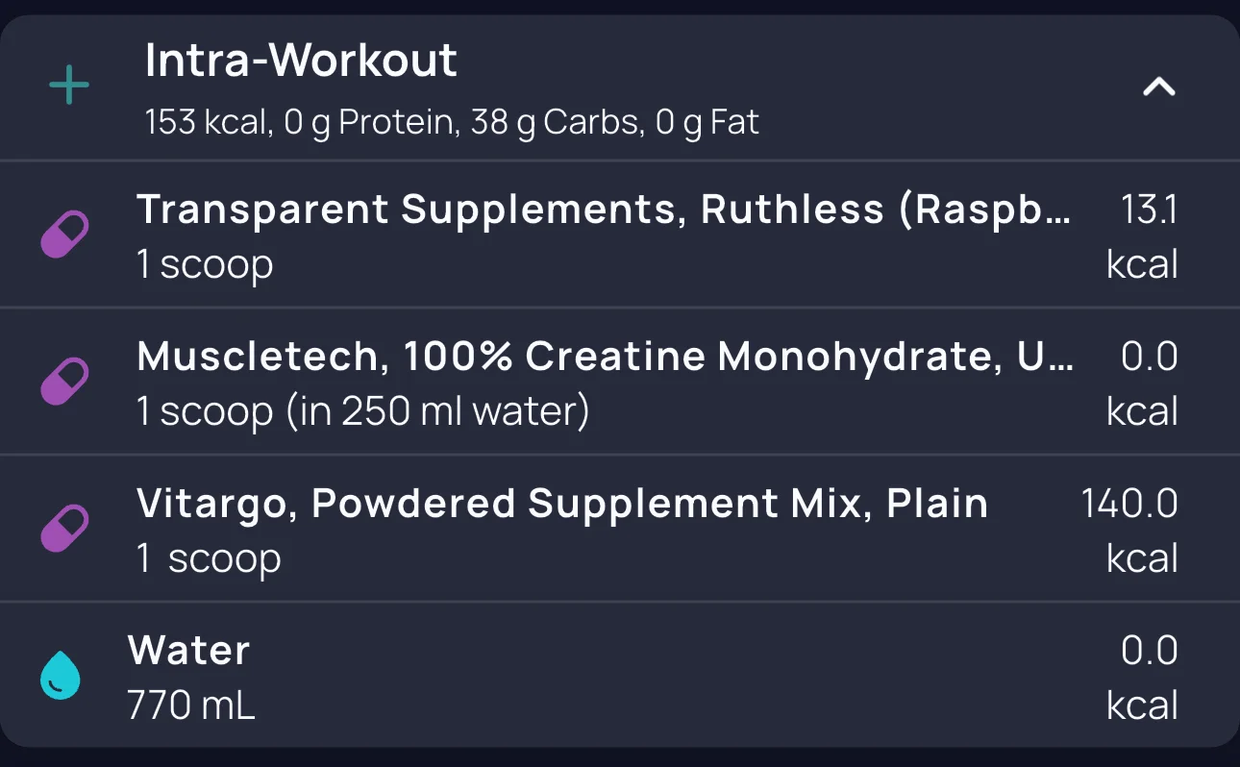Tap the plus icon beside Intra-Workout
This screenshot has height=767, width=1240.
[69, 87]
